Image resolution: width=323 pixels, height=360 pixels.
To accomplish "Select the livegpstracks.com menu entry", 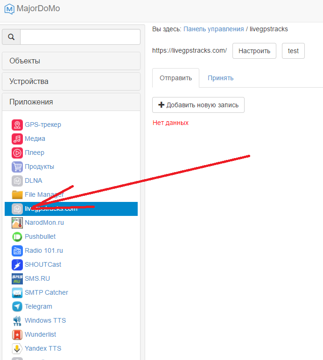I will point(71,209).
